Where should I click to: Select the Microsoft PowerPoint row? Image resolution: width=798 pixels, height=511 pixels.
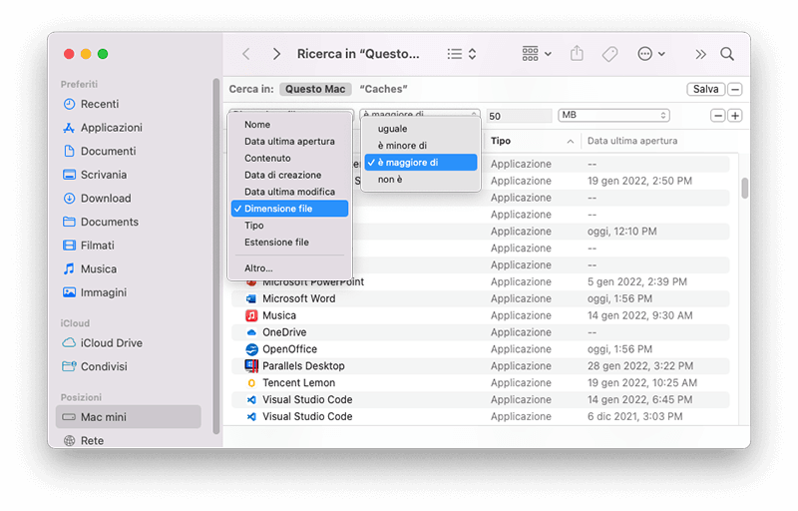pyautogui.click(x=480, y=282)
